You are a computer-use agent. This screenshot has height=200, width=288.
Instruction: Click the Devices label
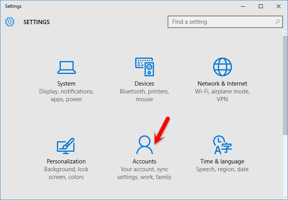click(x=144, y=84)
